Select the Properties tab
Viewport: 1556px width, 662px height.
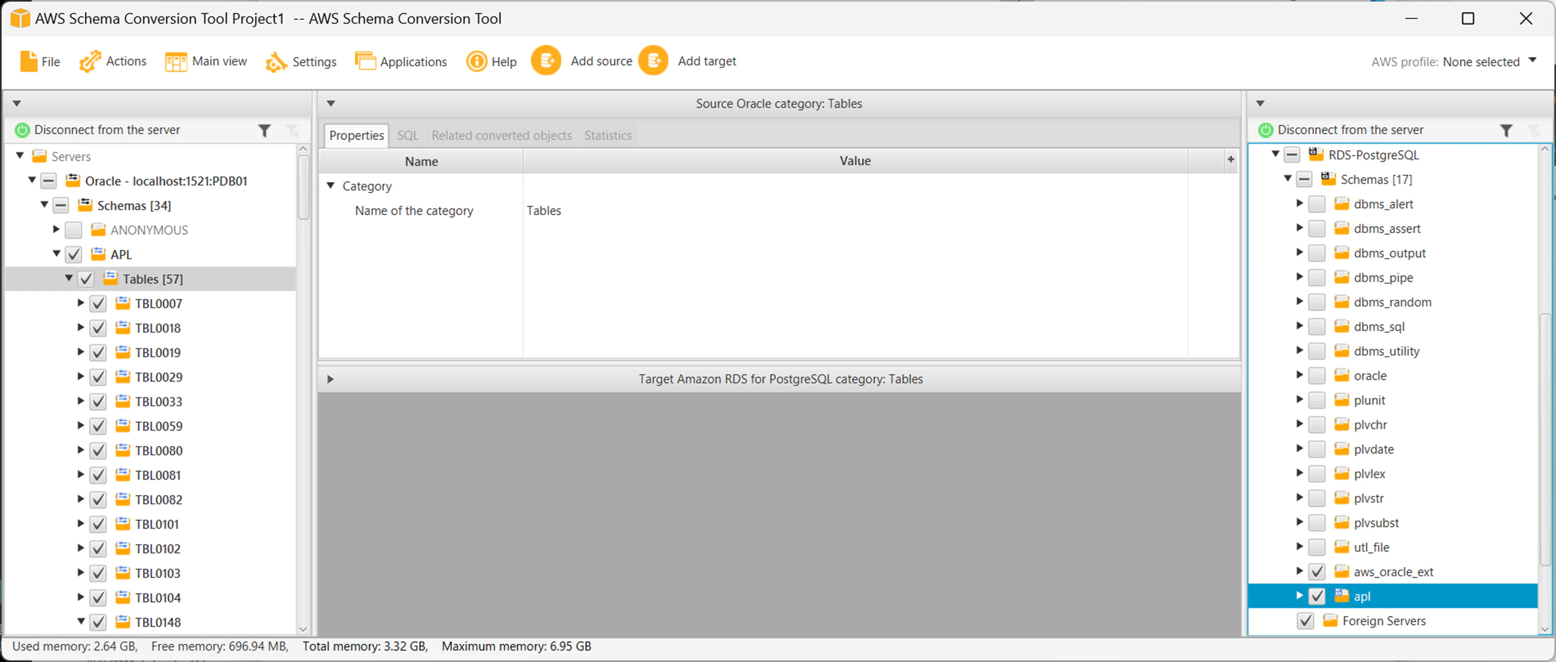pyautogui.click(x=357, y=136)
